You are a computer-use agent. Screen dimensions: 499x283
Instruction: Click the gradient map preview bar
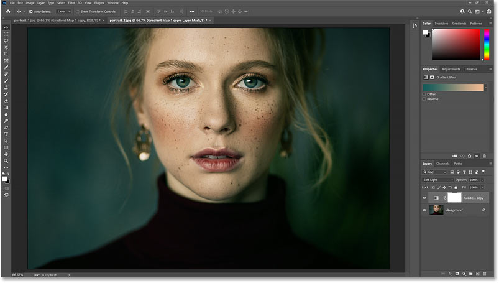pyautogui.click(x=453, y=87)
